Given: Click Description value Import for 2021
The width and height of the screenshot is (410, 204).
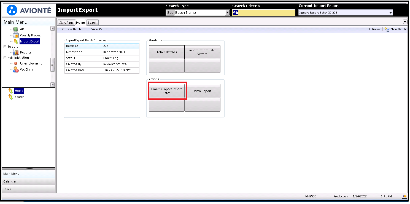Looking at the screenshot, I should (114, 52).
